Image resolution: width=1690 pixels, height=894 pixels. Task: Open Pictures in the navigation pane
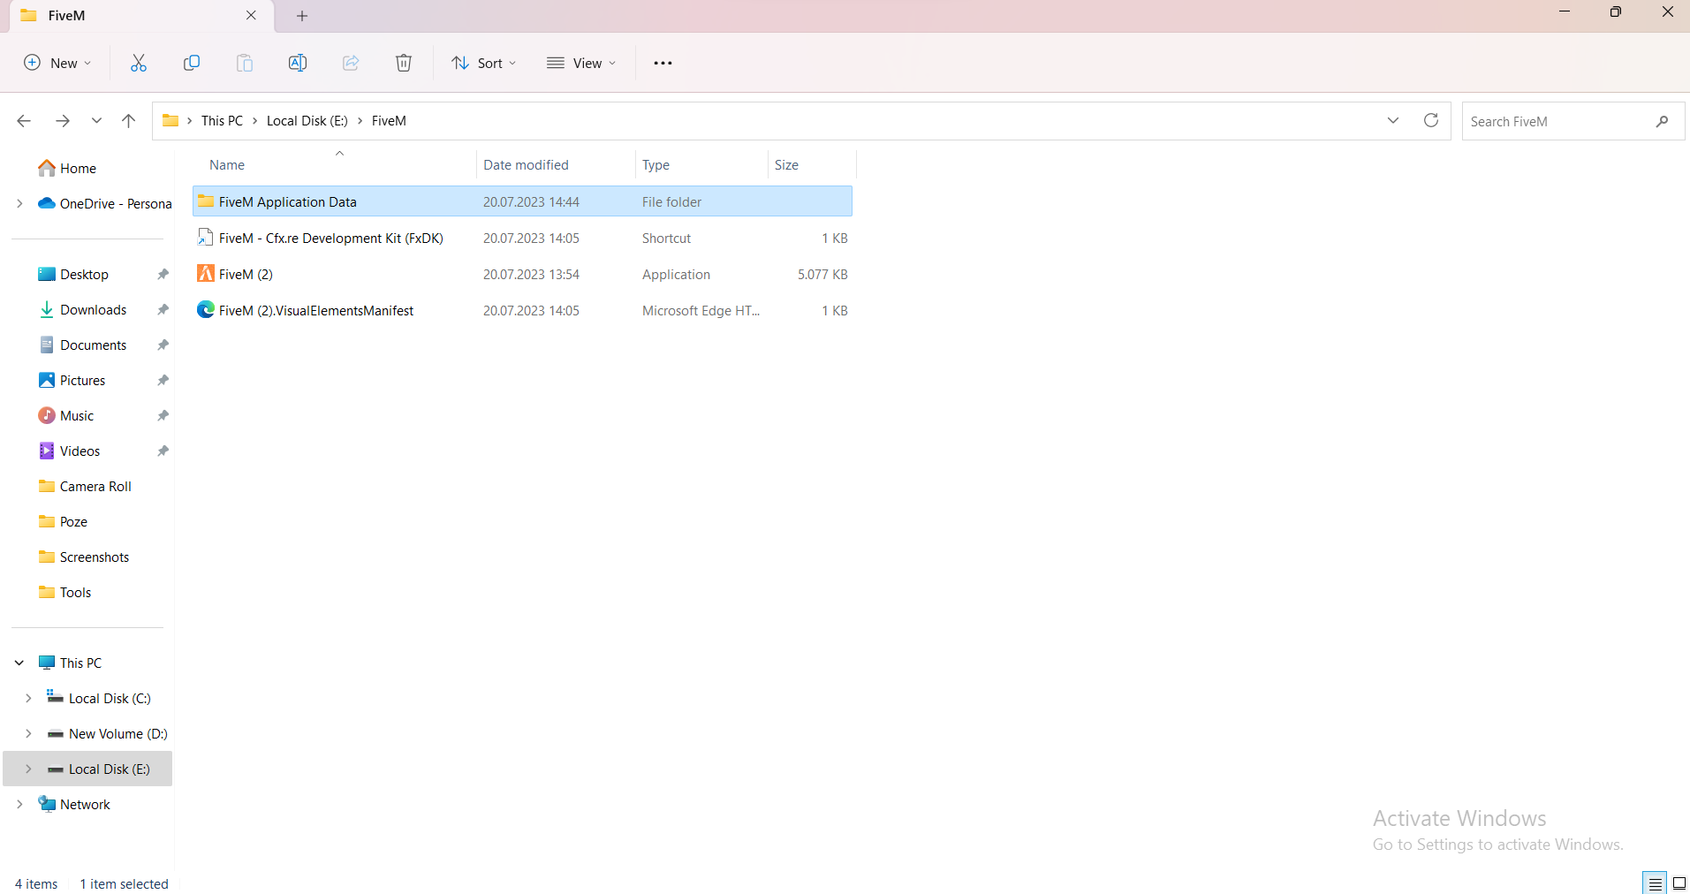click(x=82, y=381)
